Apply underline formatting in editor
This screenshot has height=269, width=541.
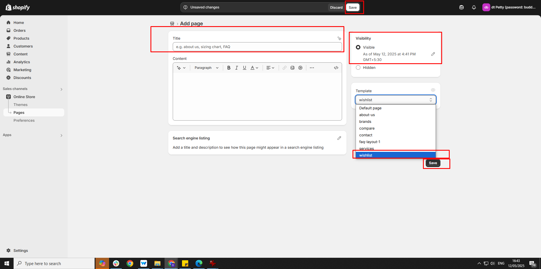245,68
